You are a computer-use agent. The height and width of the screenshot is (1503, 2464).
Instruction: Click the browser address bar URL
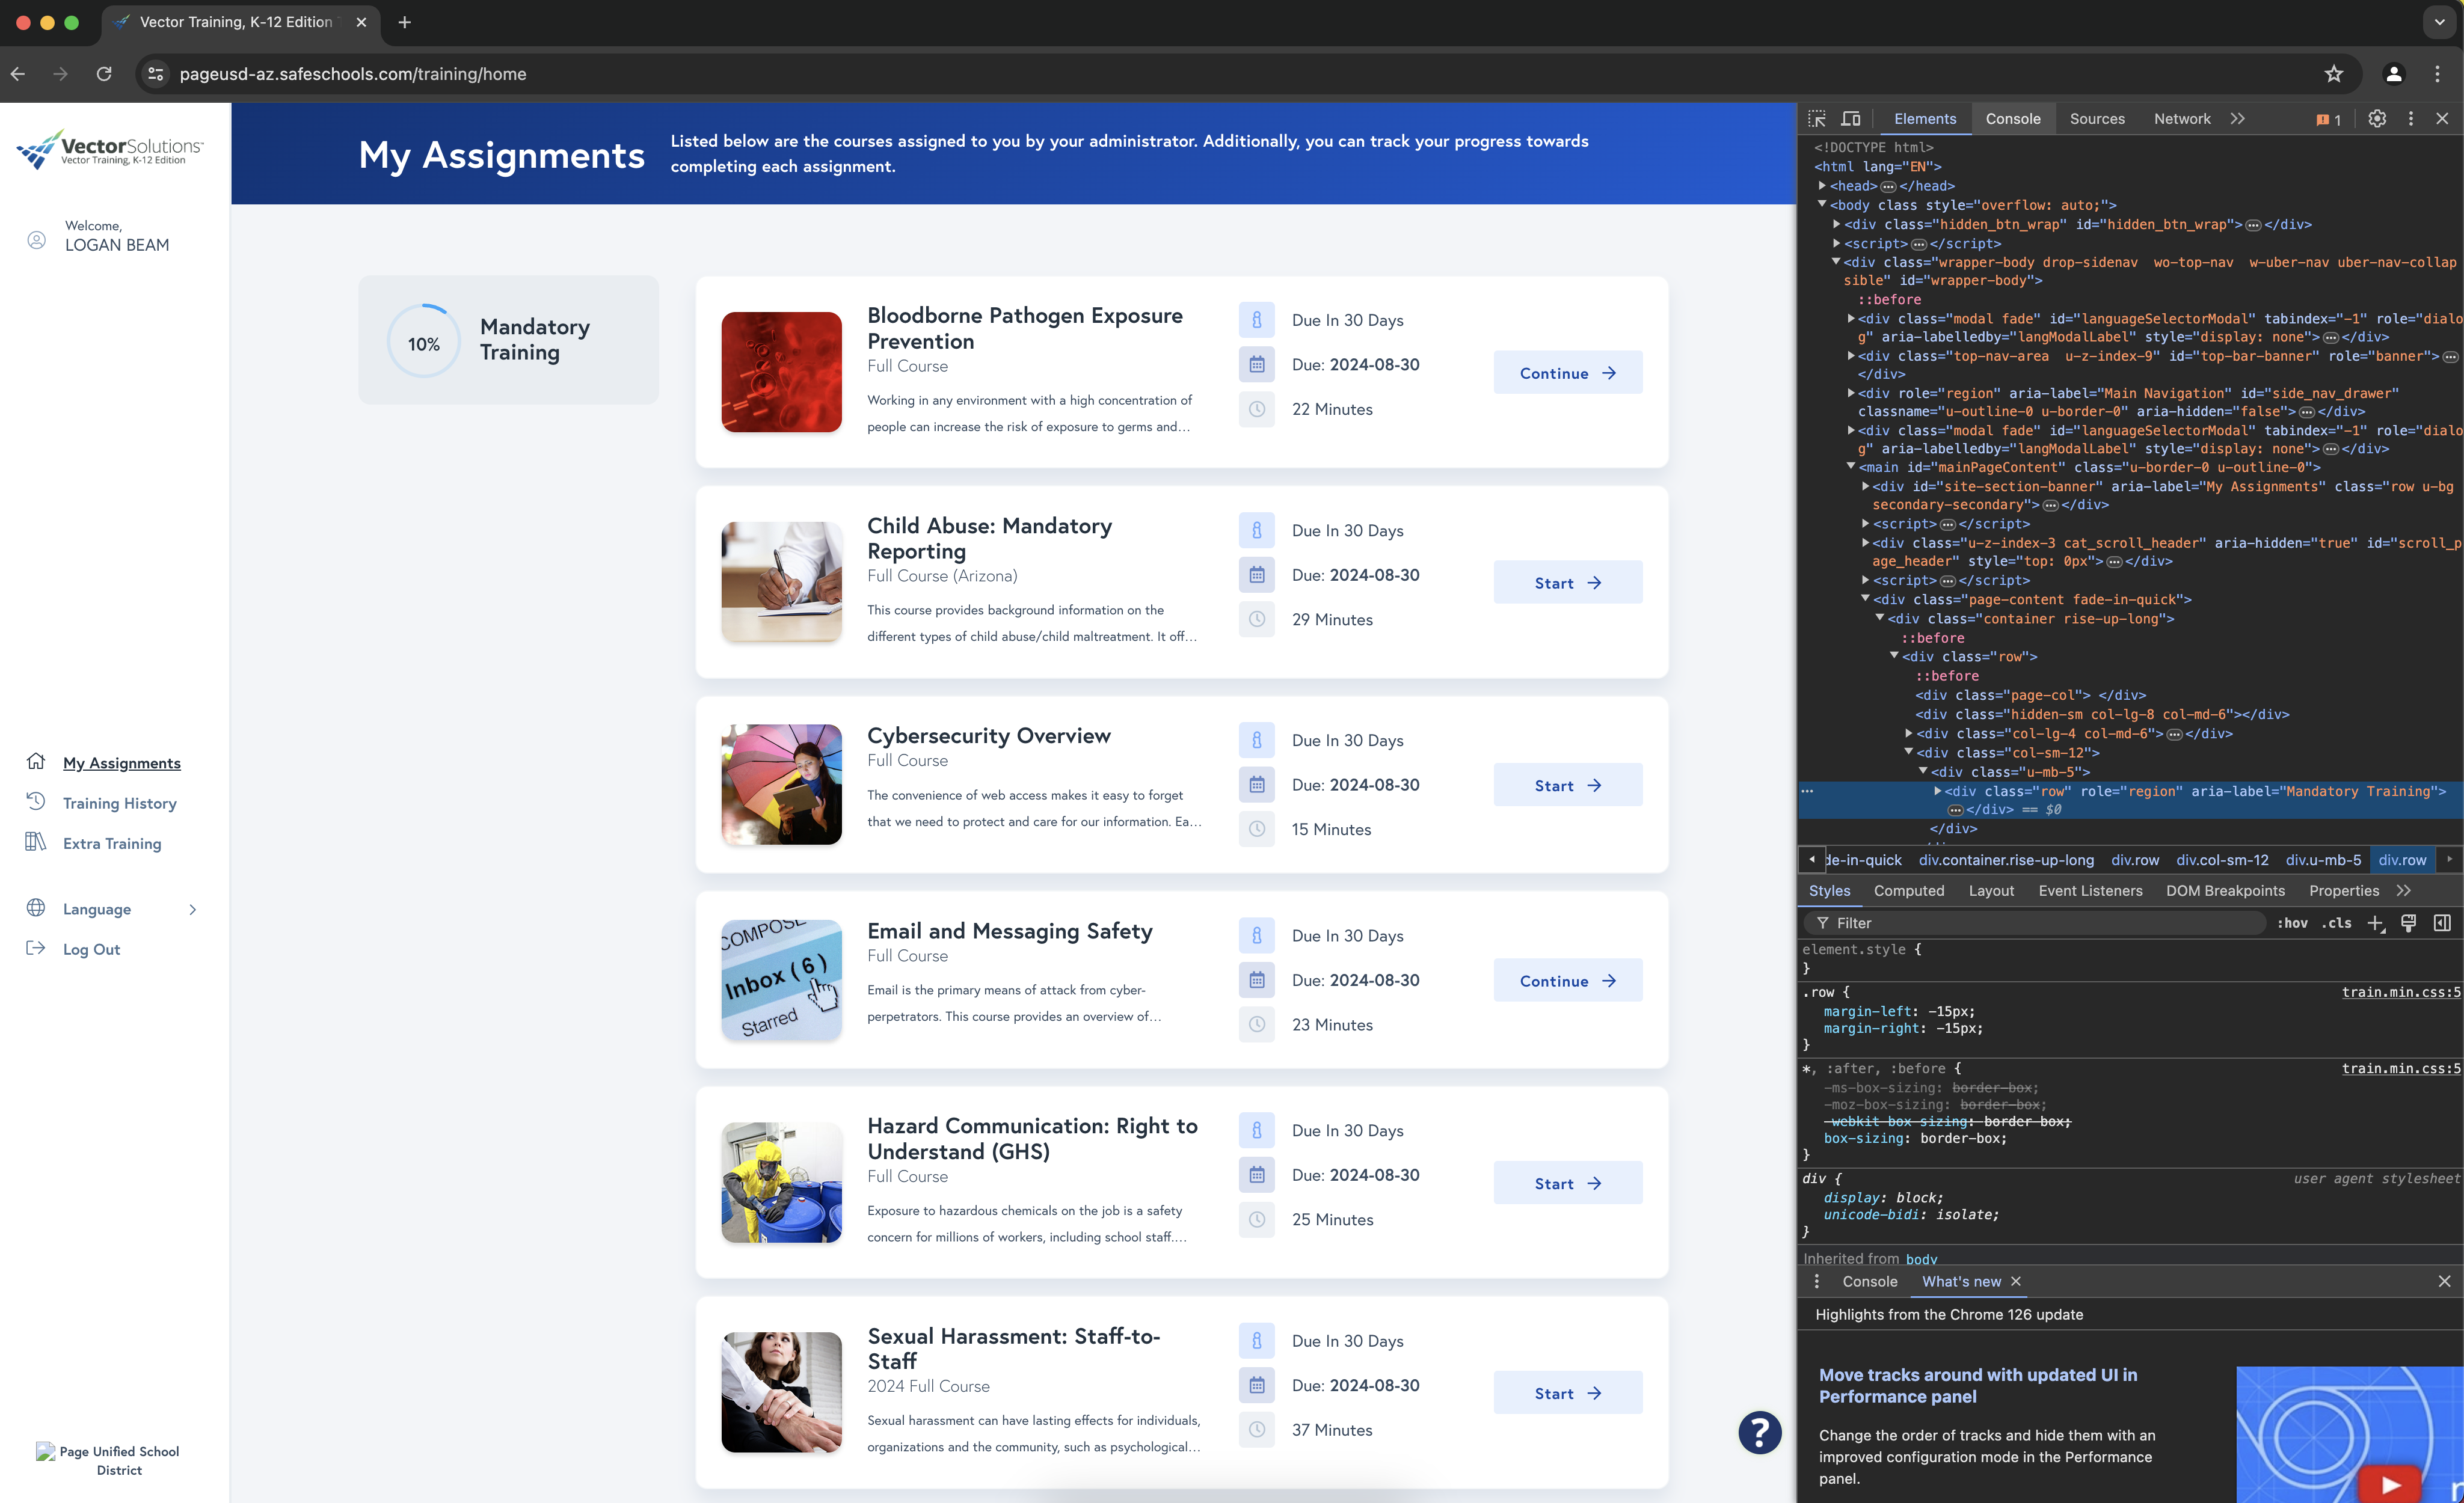353,74
